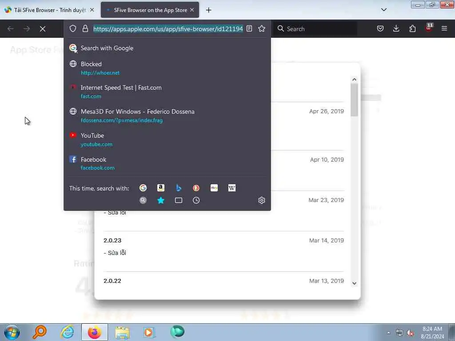Open Windows Explorer folder from taskbar

122,332
